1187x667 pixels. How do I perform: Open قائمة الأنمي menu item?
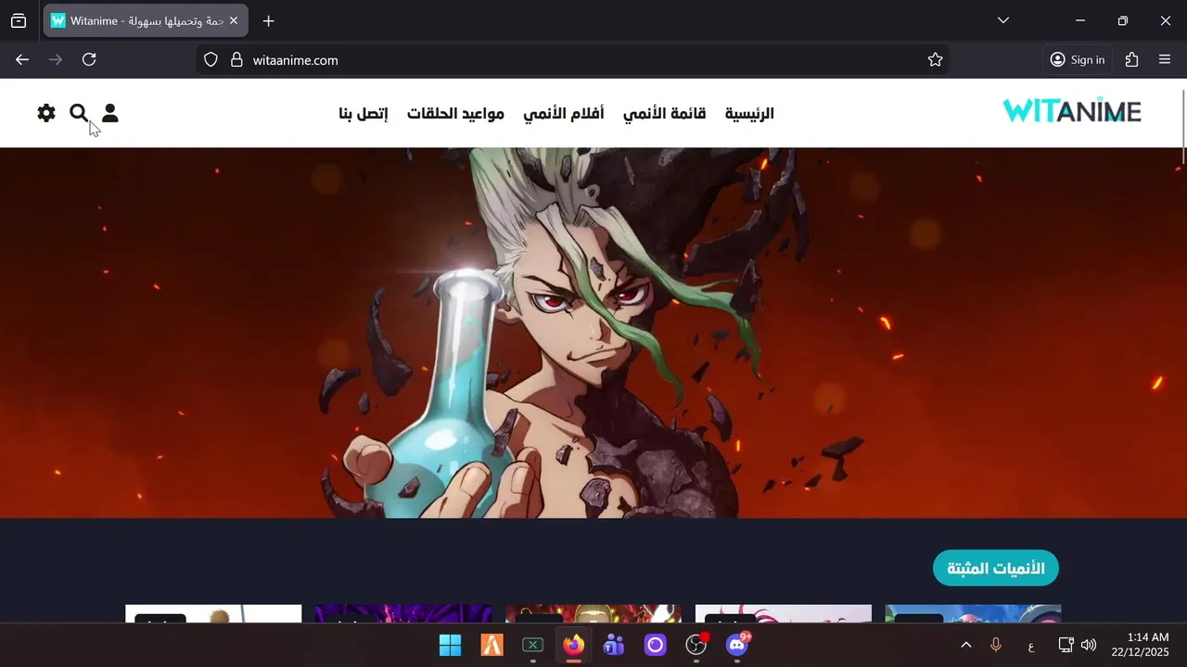664,113
